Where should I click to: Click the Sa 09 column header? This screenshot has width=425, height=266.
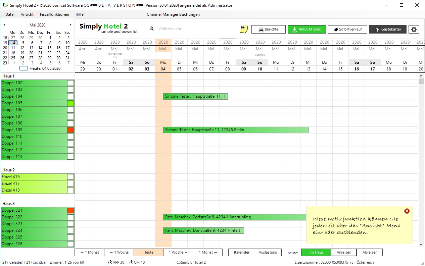pos(244,65)
